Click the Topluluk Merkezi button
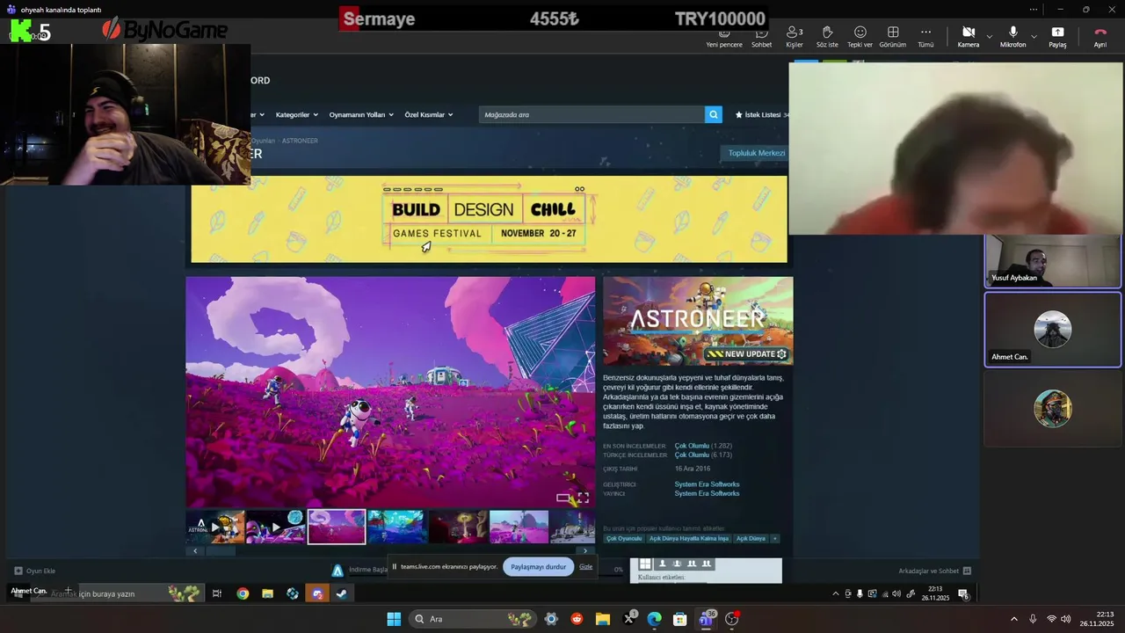1125x633 pixels. (x=756, y=153)
